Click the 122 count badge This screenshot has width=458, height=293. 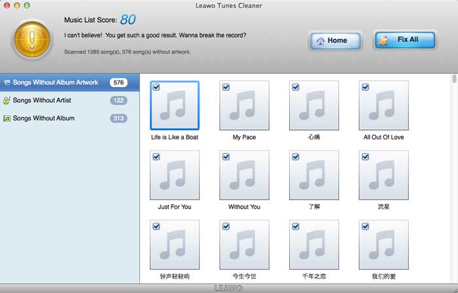[x=118, y=100]
